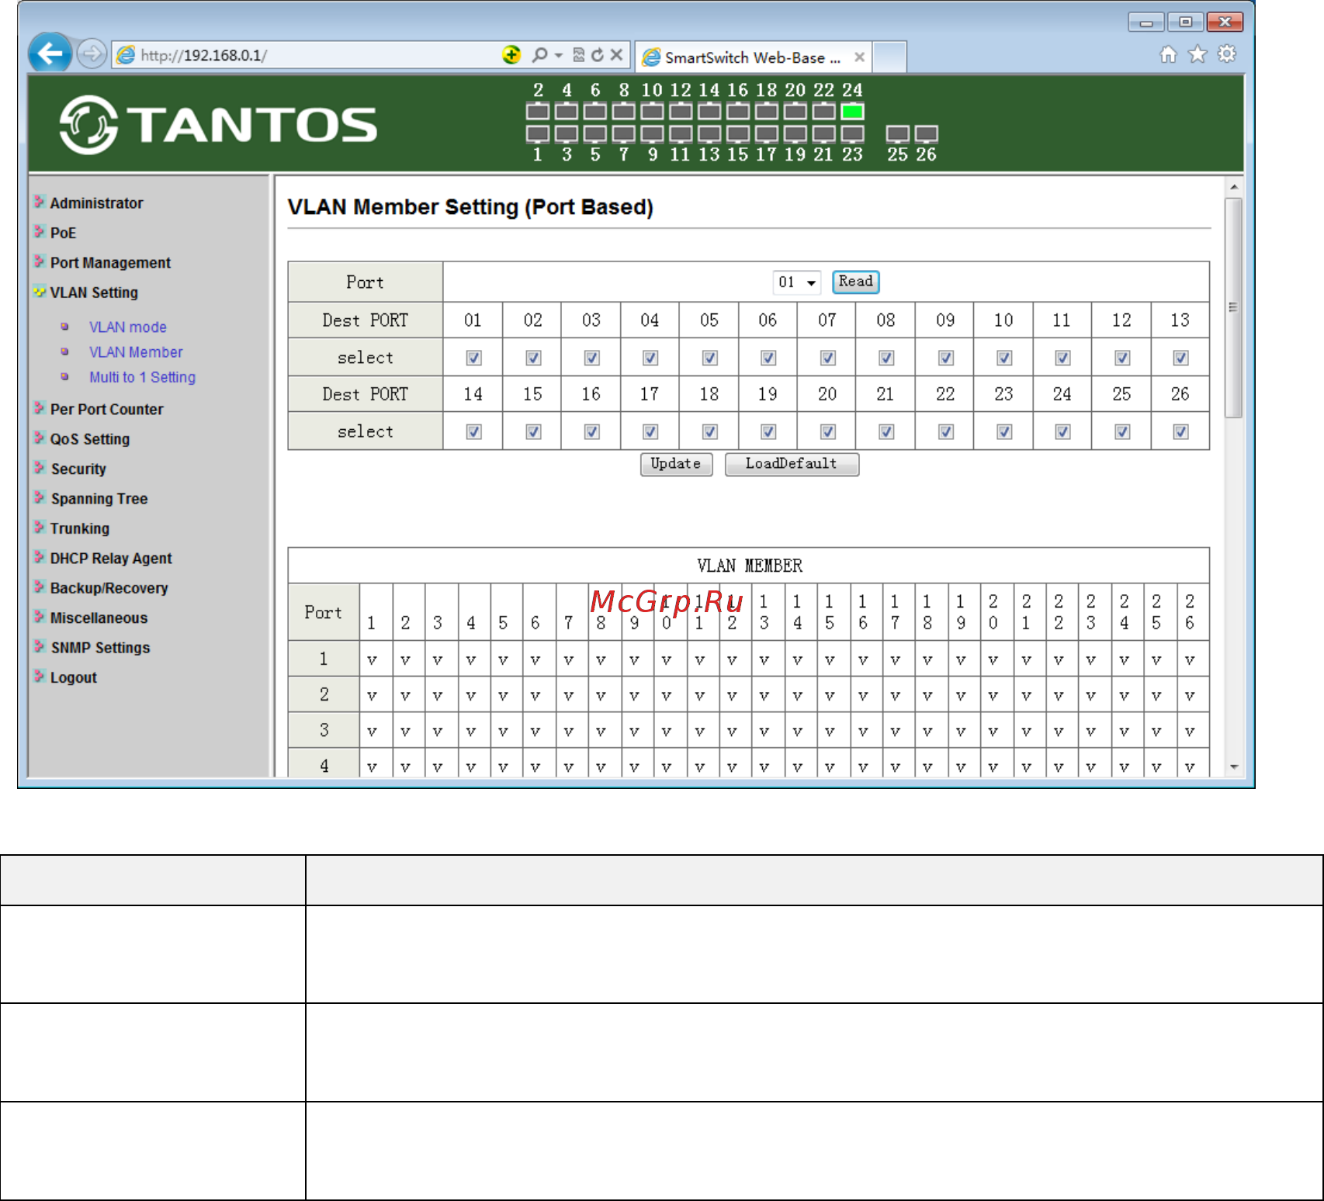Viewport: 1324px width, 1201px height.
Task: Expand Security menu section
Action: click(x=78, y=469)
